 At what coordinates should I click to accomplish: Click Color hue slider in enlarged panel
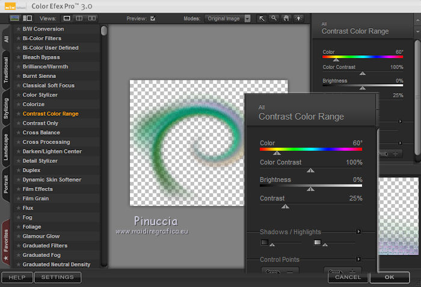click(311, 150)
